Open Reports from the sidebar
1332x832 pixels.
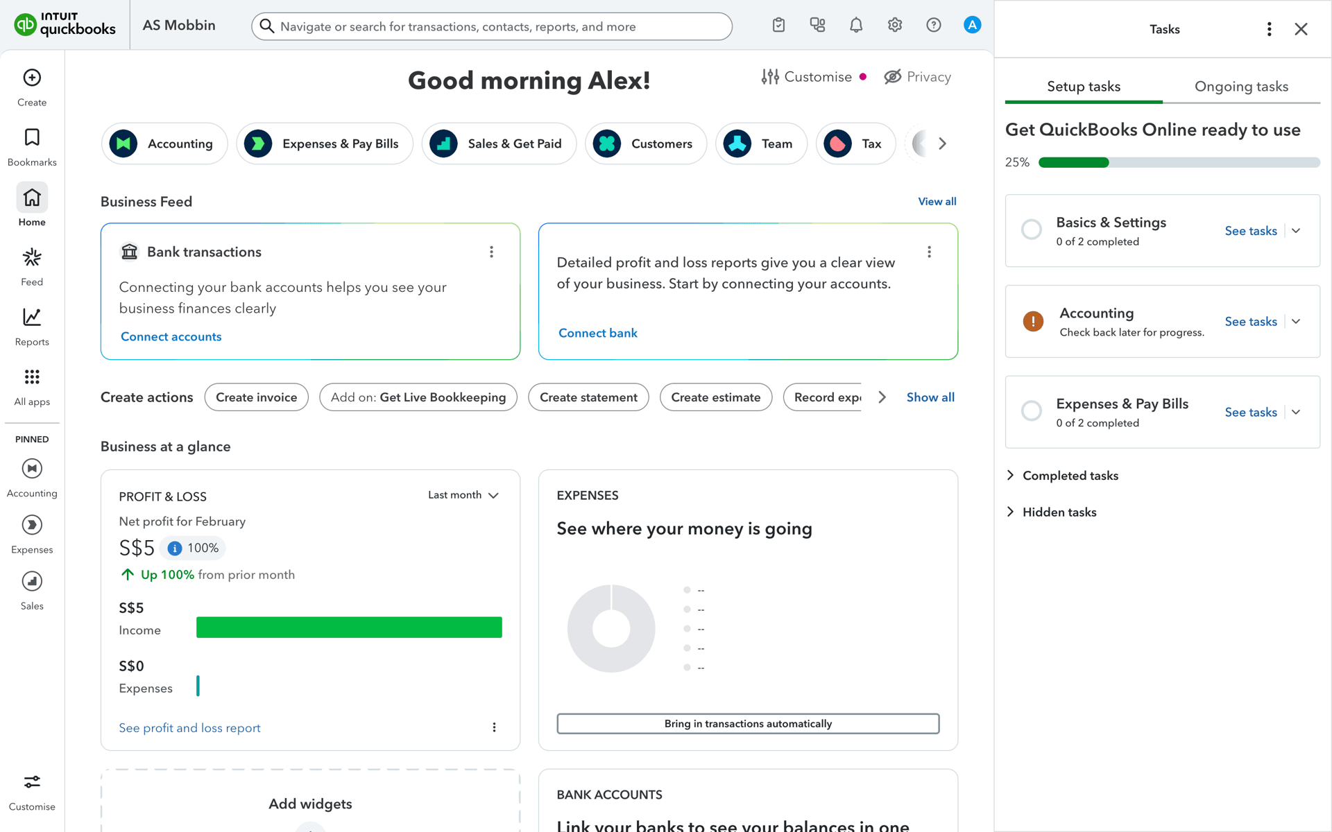[32, 317]
